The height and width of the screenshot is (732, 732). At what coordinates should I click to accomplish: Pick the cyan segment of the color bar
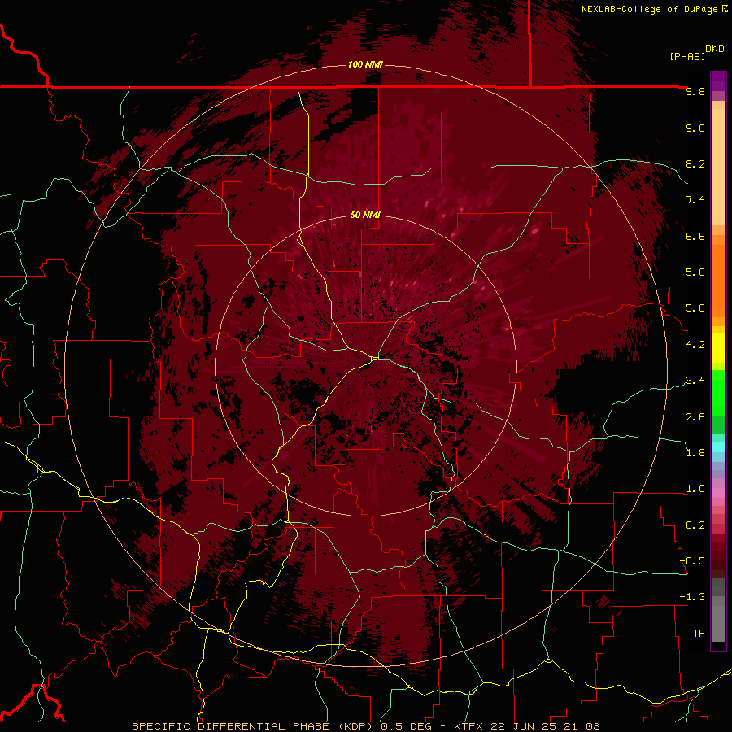[718, 447]
